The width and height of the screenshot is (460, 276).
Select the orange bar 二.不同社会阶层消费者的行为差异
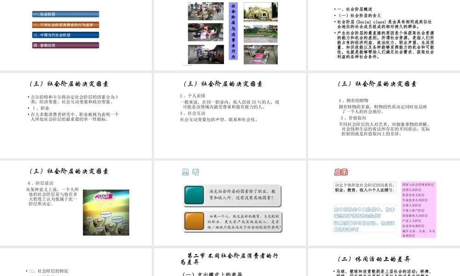[x=65, y=24]
